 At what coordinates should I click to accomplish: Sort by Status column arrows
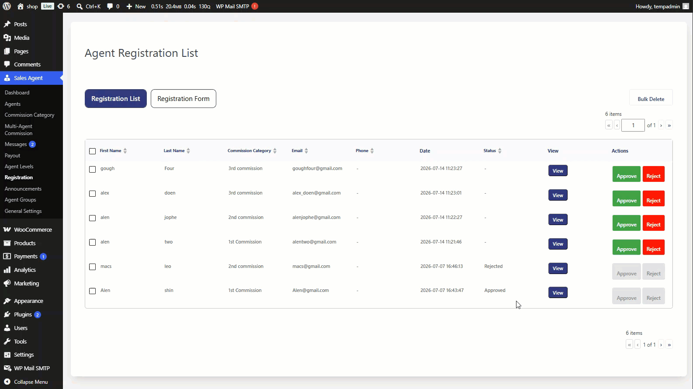click(500, 151)
